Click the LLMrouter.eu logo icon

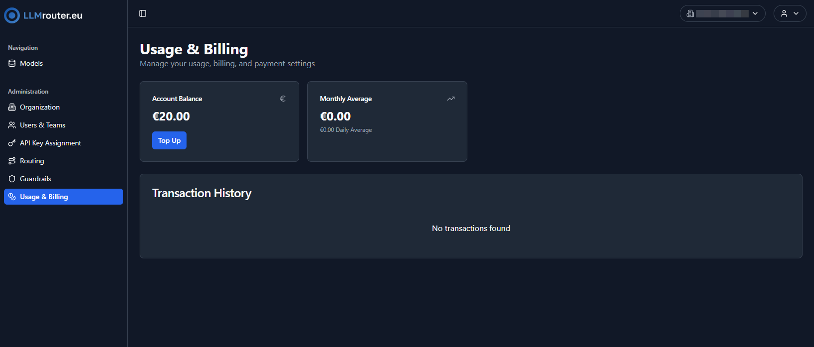point(12,15)
